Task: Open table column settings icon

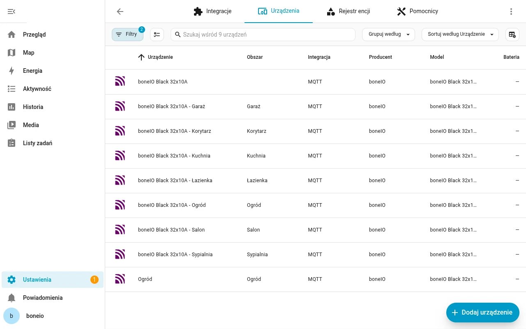Action: (512, 35)
